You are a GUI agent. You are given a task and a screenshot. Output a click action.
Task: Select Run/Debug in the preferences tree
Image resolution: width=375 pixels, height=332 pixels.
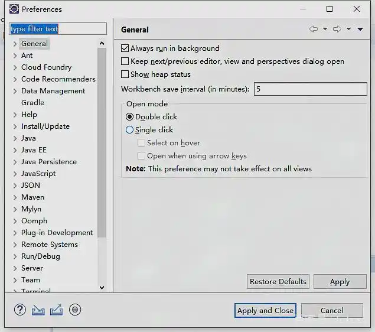click(40, 256)
